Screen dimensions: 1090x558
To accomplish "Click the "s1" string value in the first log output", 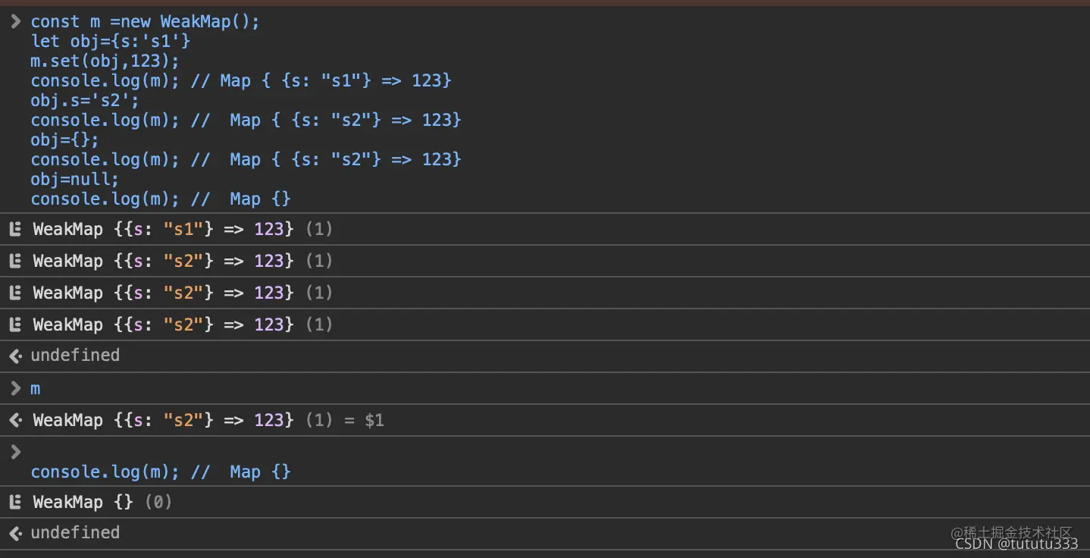I will pos(183,229).
